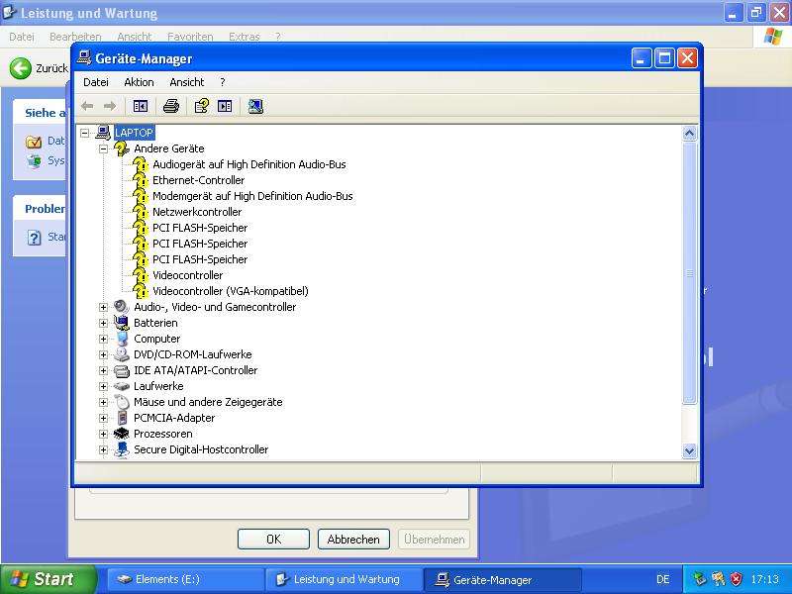Image resolution: width=792 pixels, height=594 pixels.
Task: Select the first PCI FLASH-Speicher entry
Action: pos(200,228)
